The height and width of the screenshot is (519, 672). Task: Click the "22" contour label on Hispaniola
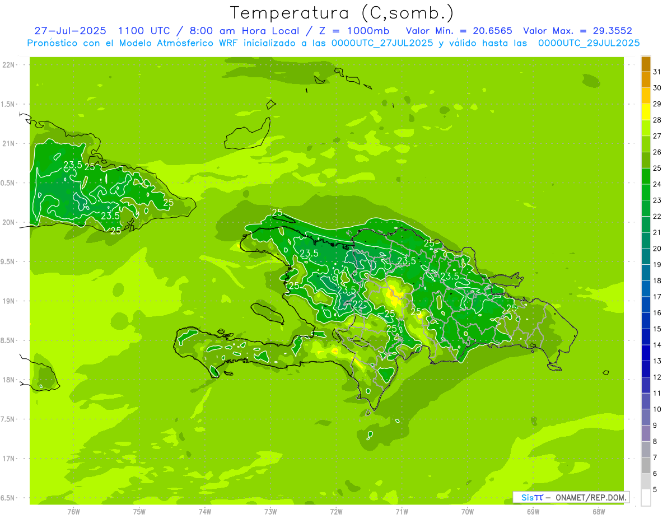click(x=358, y=304)
